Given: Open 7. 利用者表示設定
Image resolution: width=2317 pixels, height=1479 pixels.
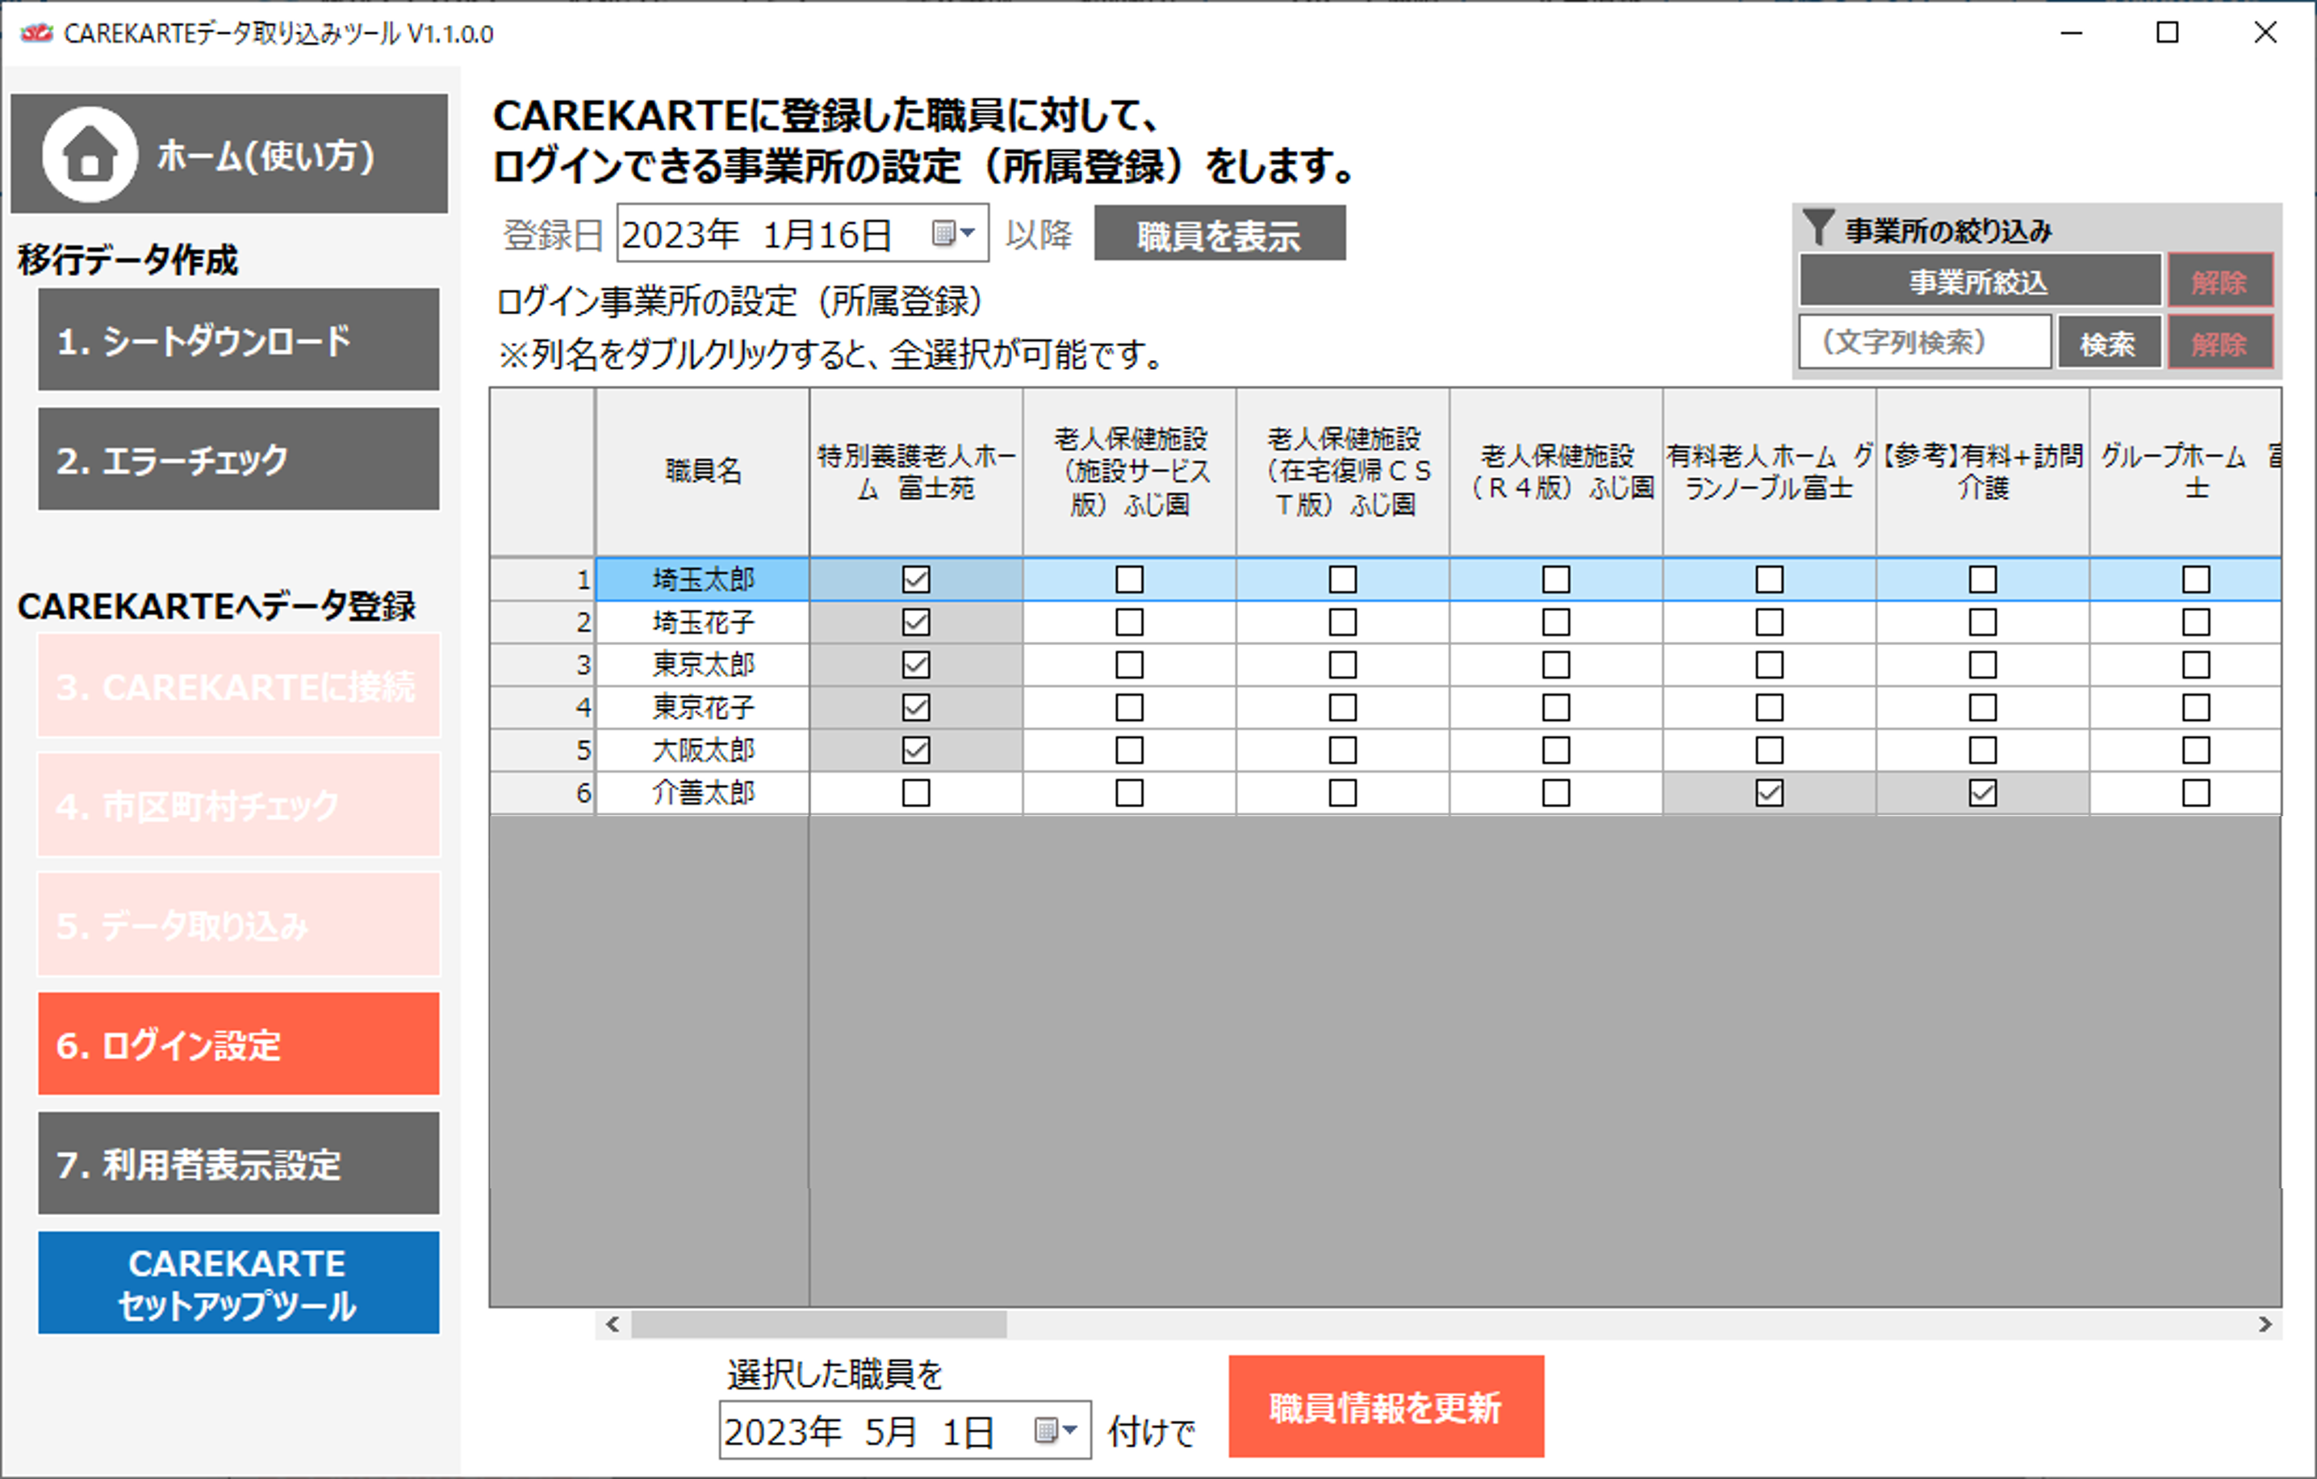Looking at the screenshot, I should point(239,1163).
